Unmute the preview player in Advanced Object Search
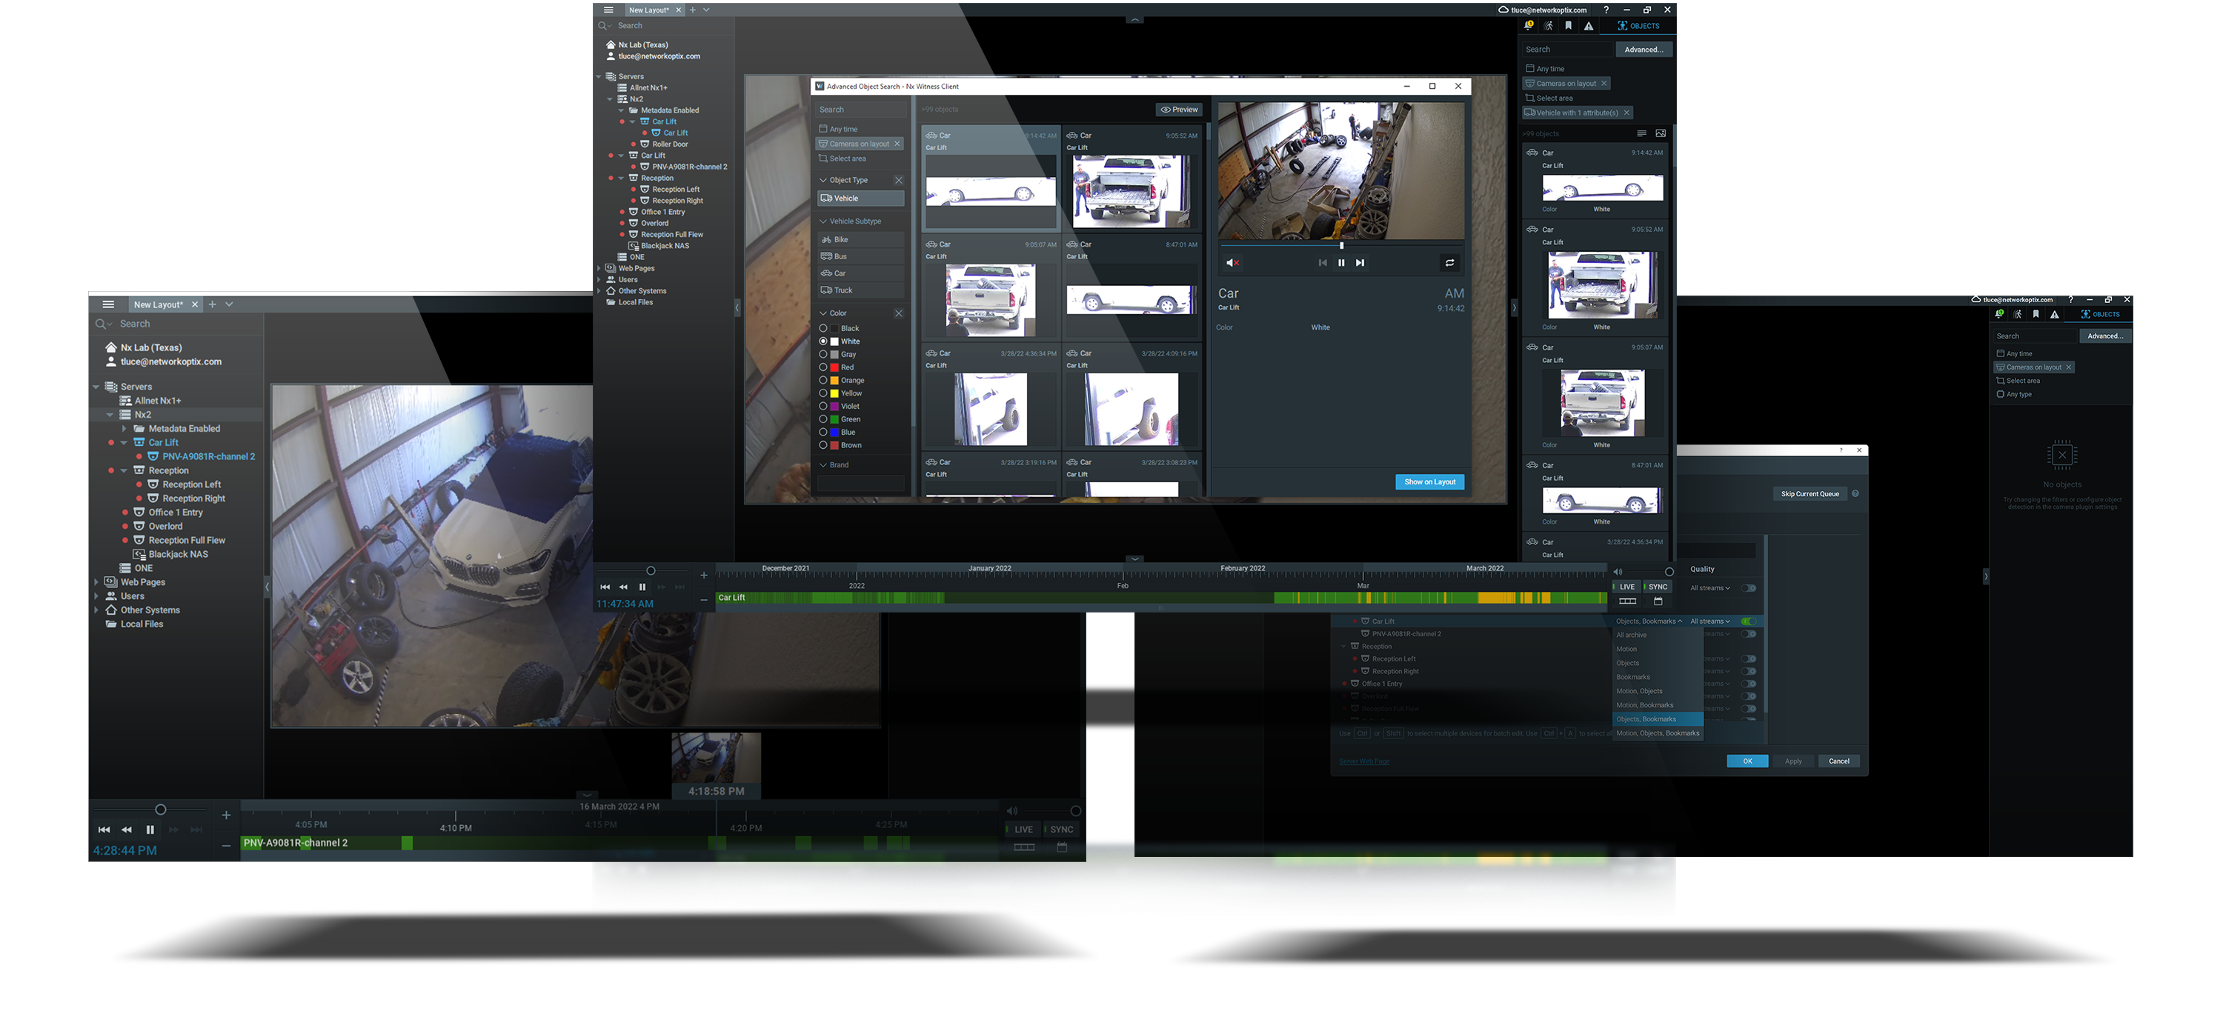 tap(1232, 263)
